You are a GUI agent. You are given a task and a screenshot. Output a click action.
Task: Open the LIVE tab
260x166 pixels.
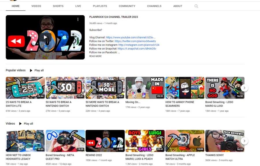(78, 6)
